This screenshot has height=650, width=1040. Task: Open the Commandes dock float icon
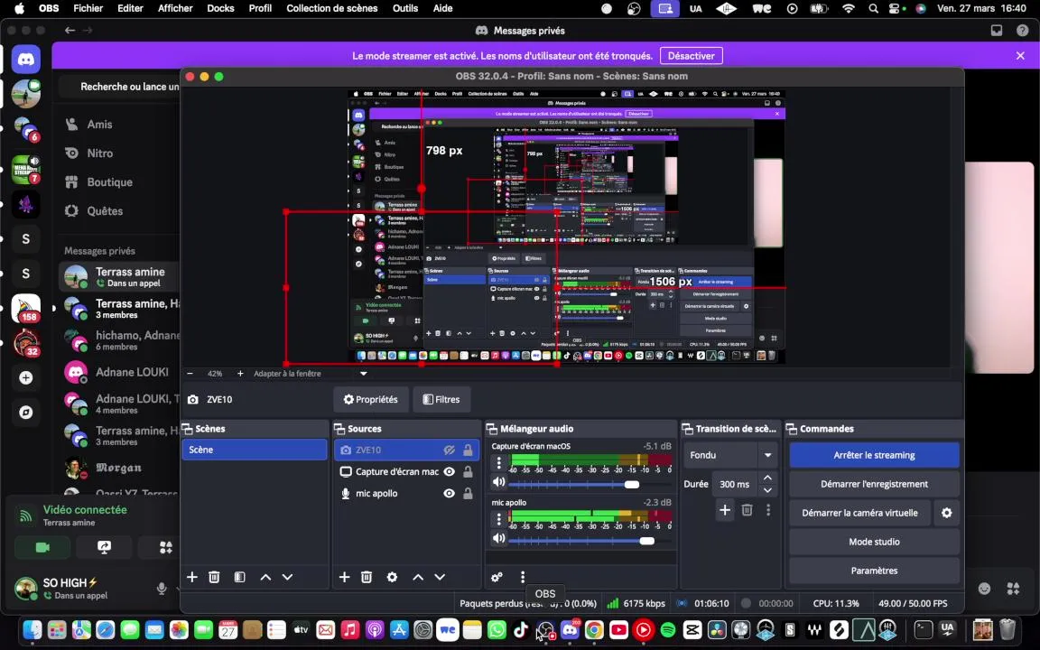point(791,429)
